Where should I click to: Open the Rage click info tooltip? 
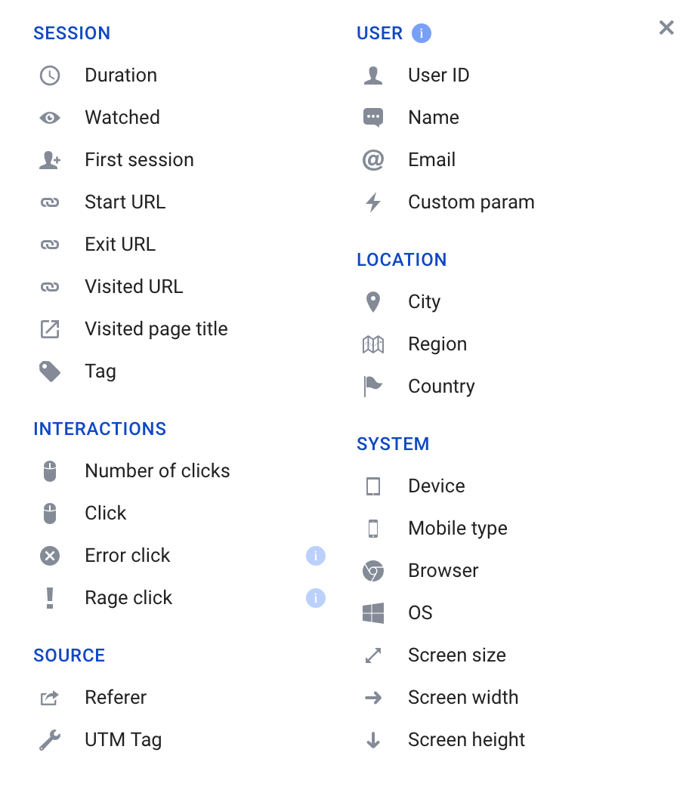pos(316,597)
